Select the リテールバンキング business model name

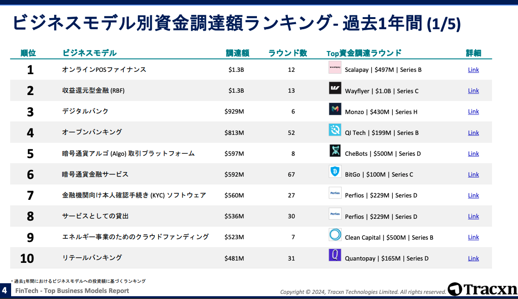click(92, 258)
